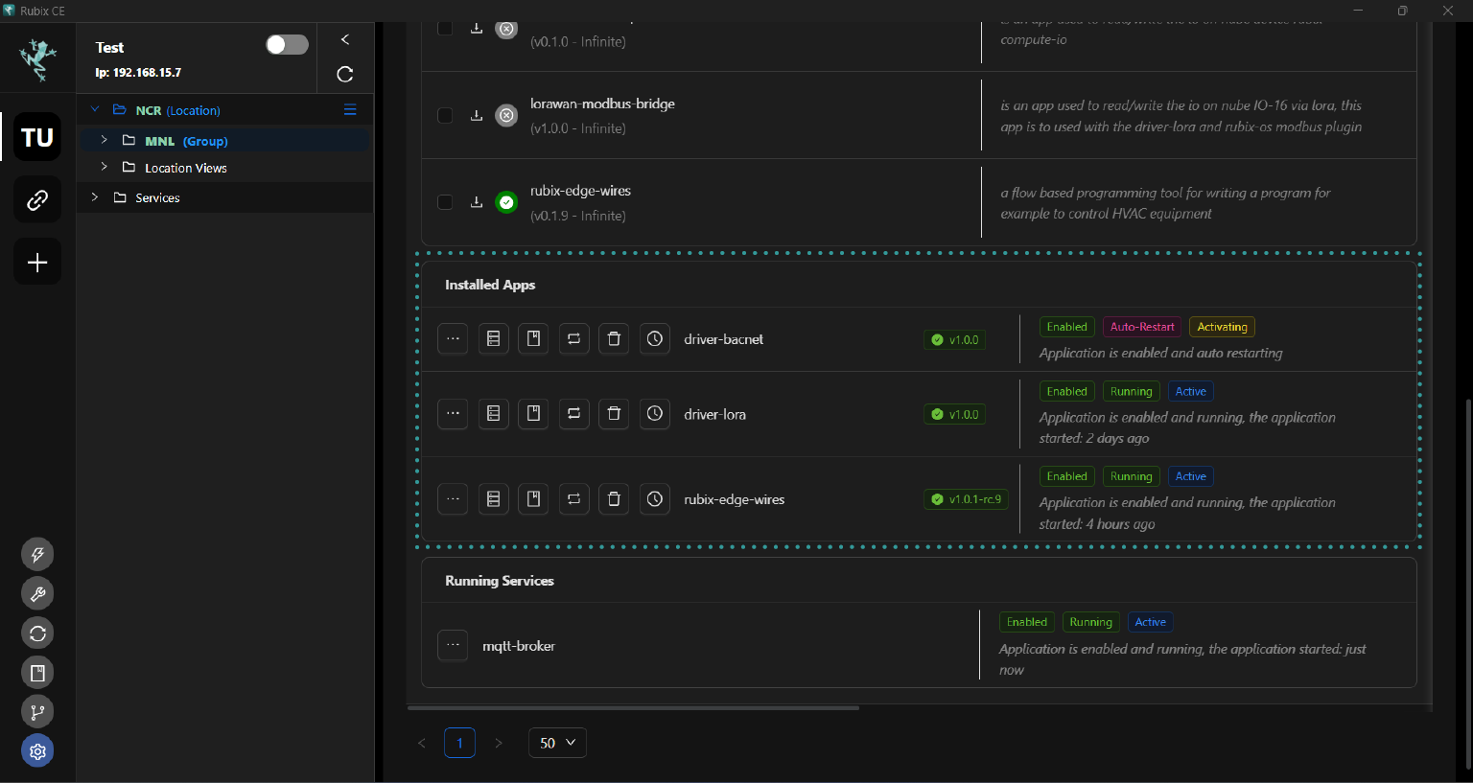Image resolution: width=1473 pixels, height=783 pixels.
Task: Click the vertical scrollbar on the right
Action: click(1467, 585)
